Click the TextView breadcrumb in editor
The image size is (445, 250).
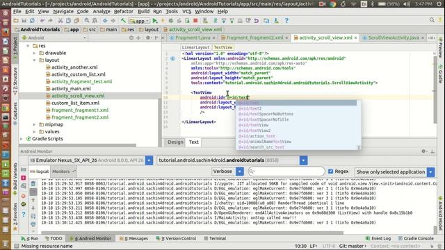click(223, 47)
